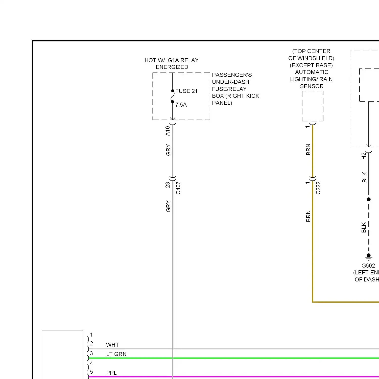This screenshot has width=379, height=379.
Task: Click the light green wire line
Action: coord(234,358)
